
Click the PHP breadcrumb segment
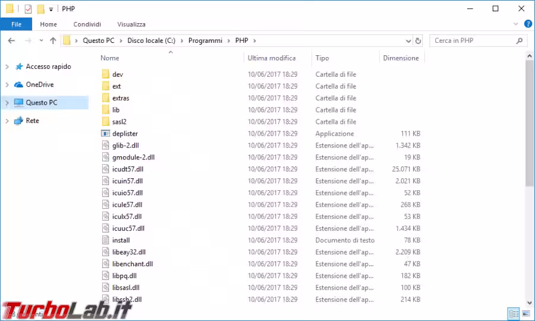pyautogui.click(x=241, y=40)
